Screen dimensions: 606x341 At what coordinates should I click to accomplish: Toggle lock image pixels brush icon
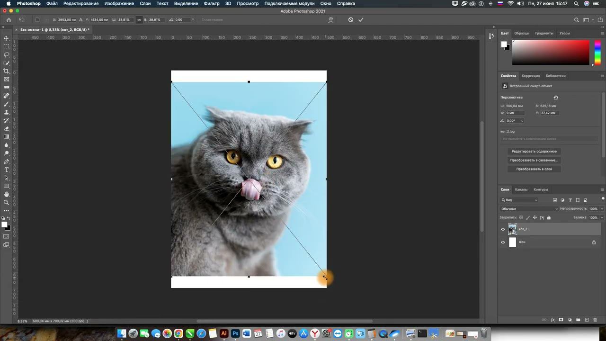pyautogui.click(x=528, y=217)
